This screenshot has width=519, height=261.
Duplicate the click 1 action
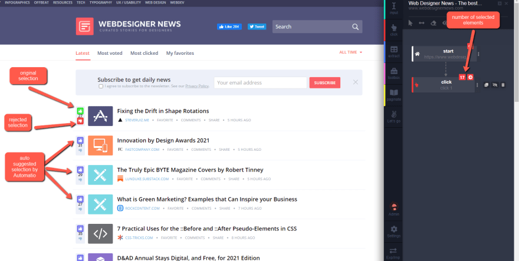coord(486,85)
